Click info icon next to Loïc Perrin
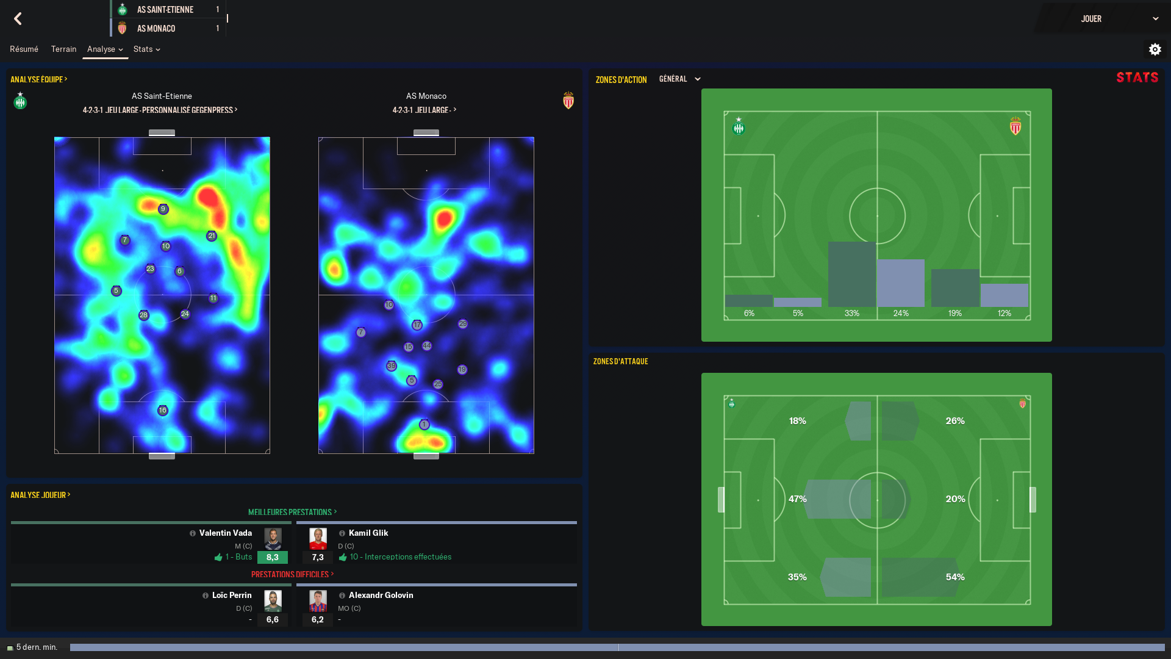Image resolution: width=1171 pixels, height=659 pixels. 206,596
